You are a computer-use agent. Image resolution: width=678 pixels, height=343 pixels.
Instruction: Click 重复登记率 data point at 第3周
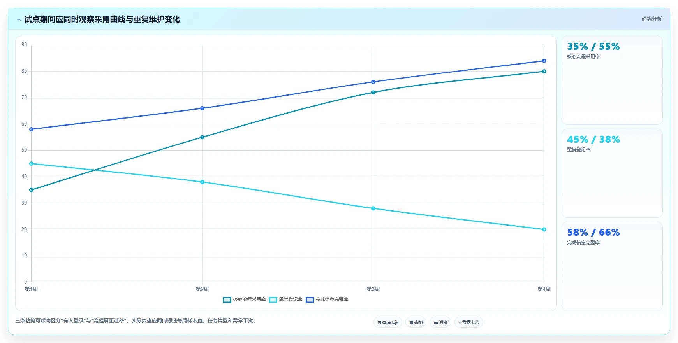373,208
